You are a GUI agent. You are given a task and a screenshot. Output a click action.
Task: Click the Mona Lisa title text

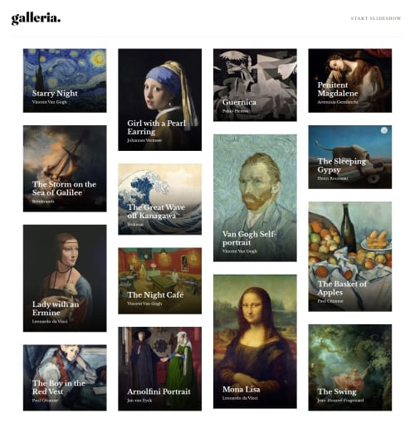coord(241,389)
